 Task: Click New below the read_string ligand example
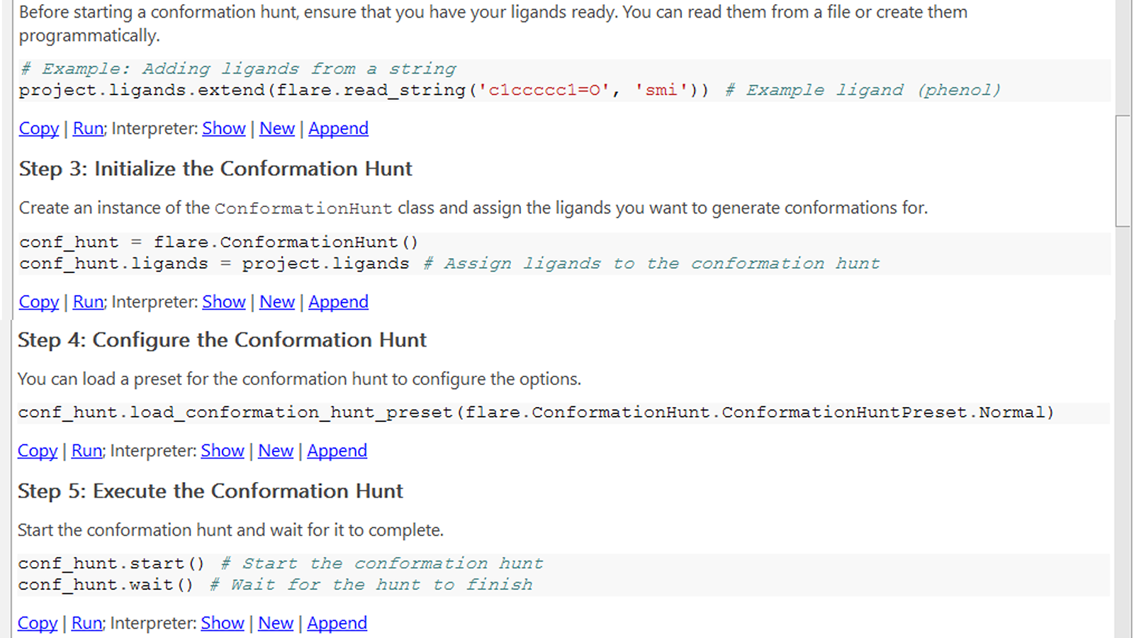tap(276, 128)
